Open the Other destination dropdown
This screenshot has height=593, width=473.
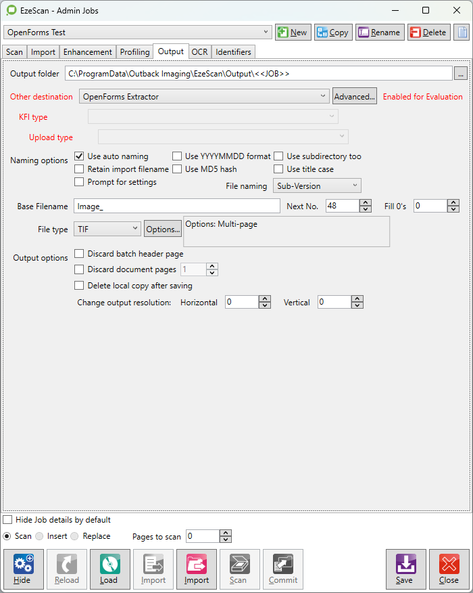point(204,97)
